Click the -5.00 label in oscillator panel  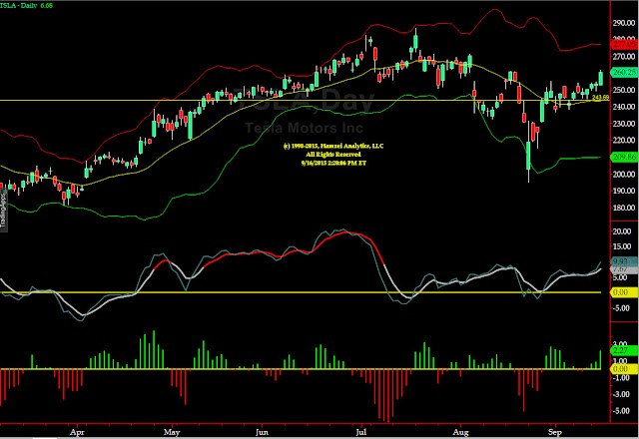point(621,308)
